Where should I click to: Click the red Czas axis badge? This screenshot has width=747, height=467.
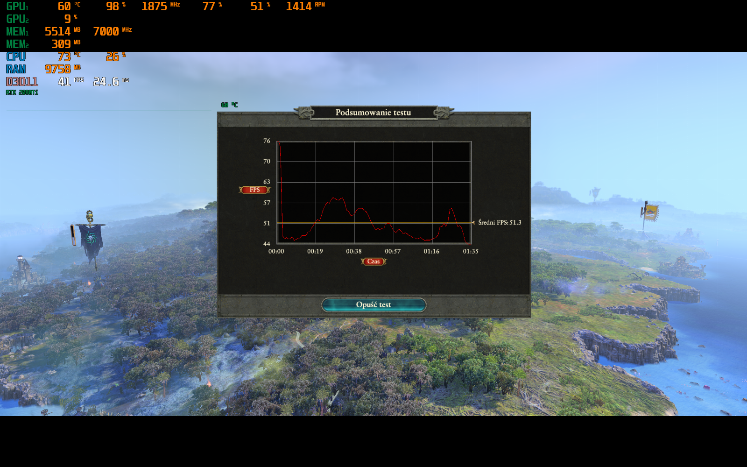[x=373, y=262]
